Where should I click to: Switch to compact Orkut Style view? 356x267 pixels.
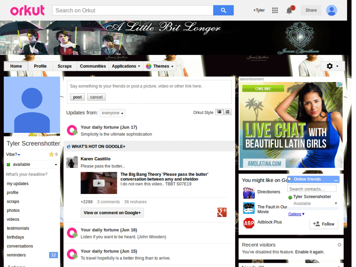click(219, 112)
